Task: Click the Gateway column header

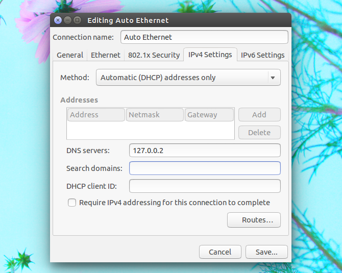Action: (x=209, y=115)
